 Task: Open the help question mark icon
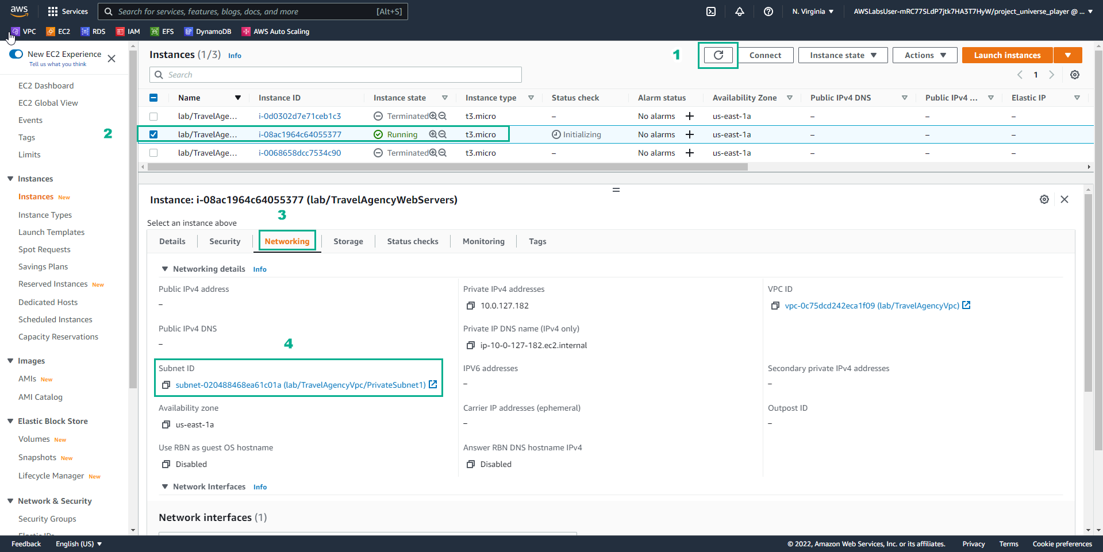pos(768,11)
